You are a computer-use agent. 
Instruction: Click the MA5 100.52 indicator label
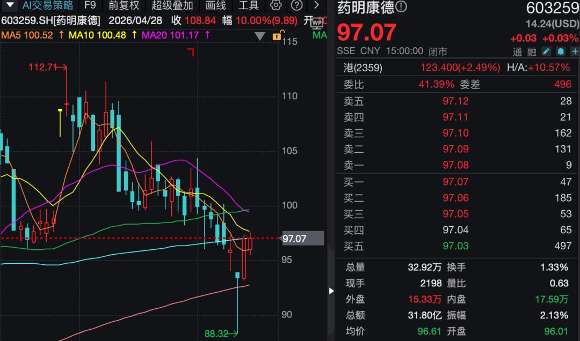[27, 35]
